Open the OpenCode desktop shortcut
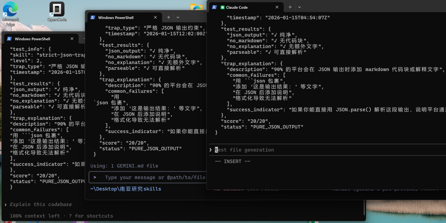The image size is (446, 223). point(57,12)
